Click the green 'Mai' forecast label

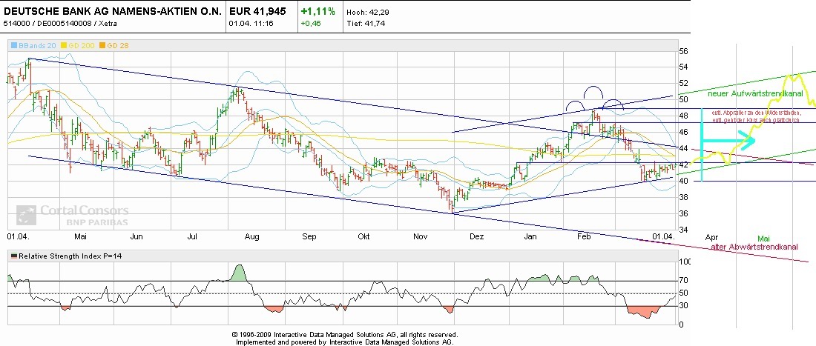point(764,239)
